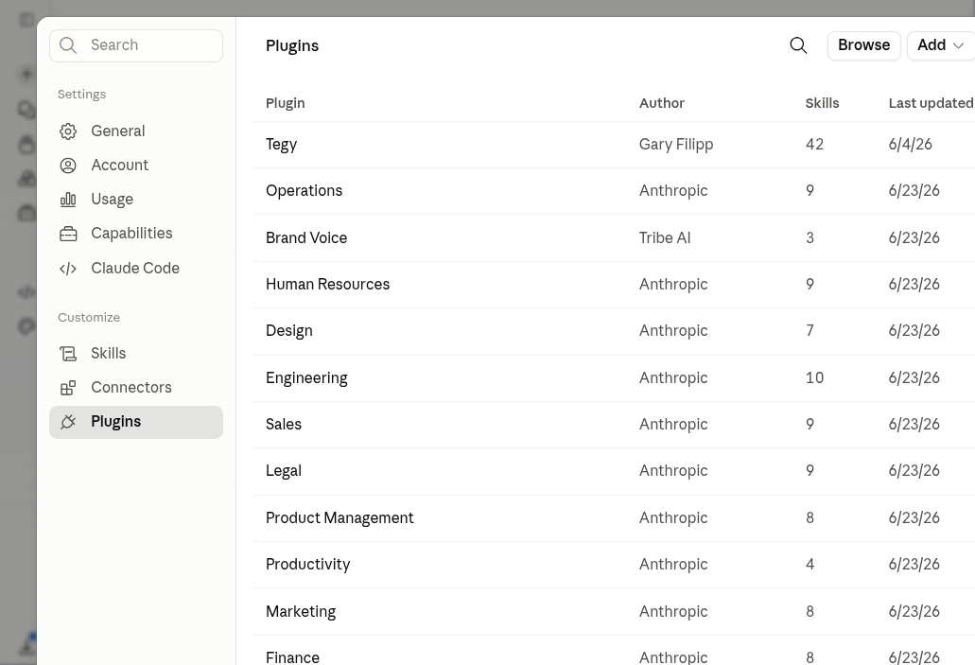The image size is (975, 665).
Task: Open the Connectors section
Action: point(136,388)
